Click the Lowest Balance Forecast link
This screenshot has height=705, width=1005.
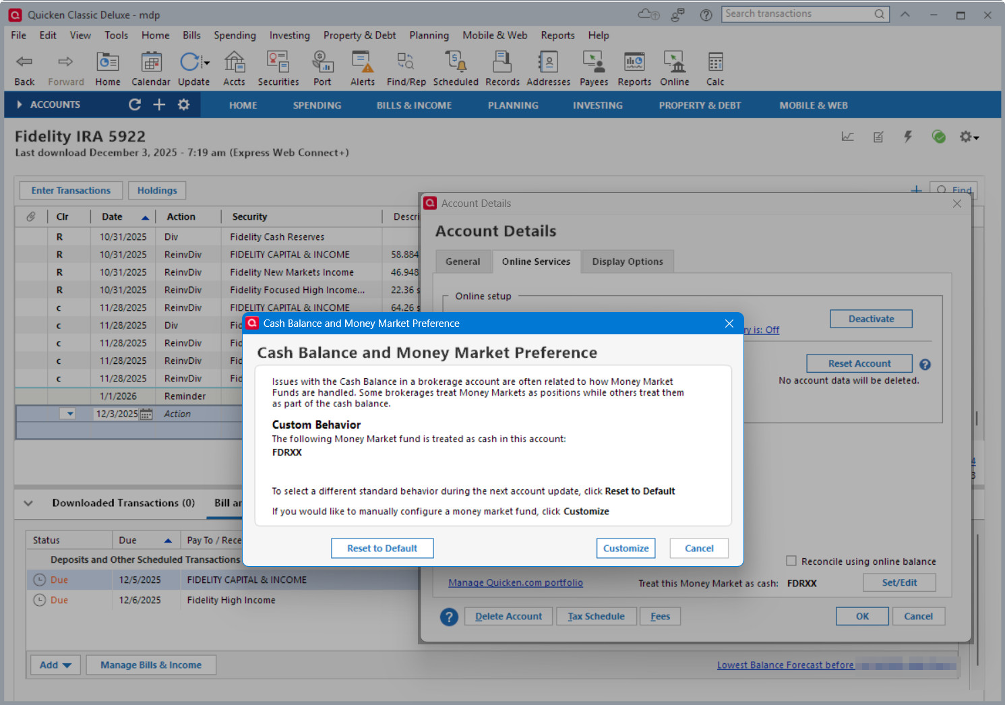(x=785, y=665)
